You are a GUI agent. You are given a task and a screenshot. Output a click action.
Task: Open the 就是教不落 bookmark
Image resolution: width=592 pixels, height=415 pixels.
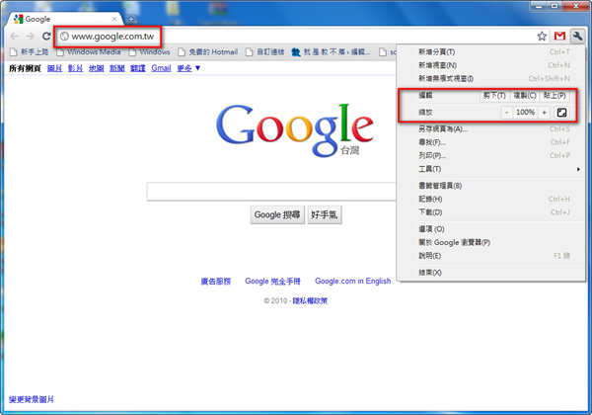click(331, 51)
